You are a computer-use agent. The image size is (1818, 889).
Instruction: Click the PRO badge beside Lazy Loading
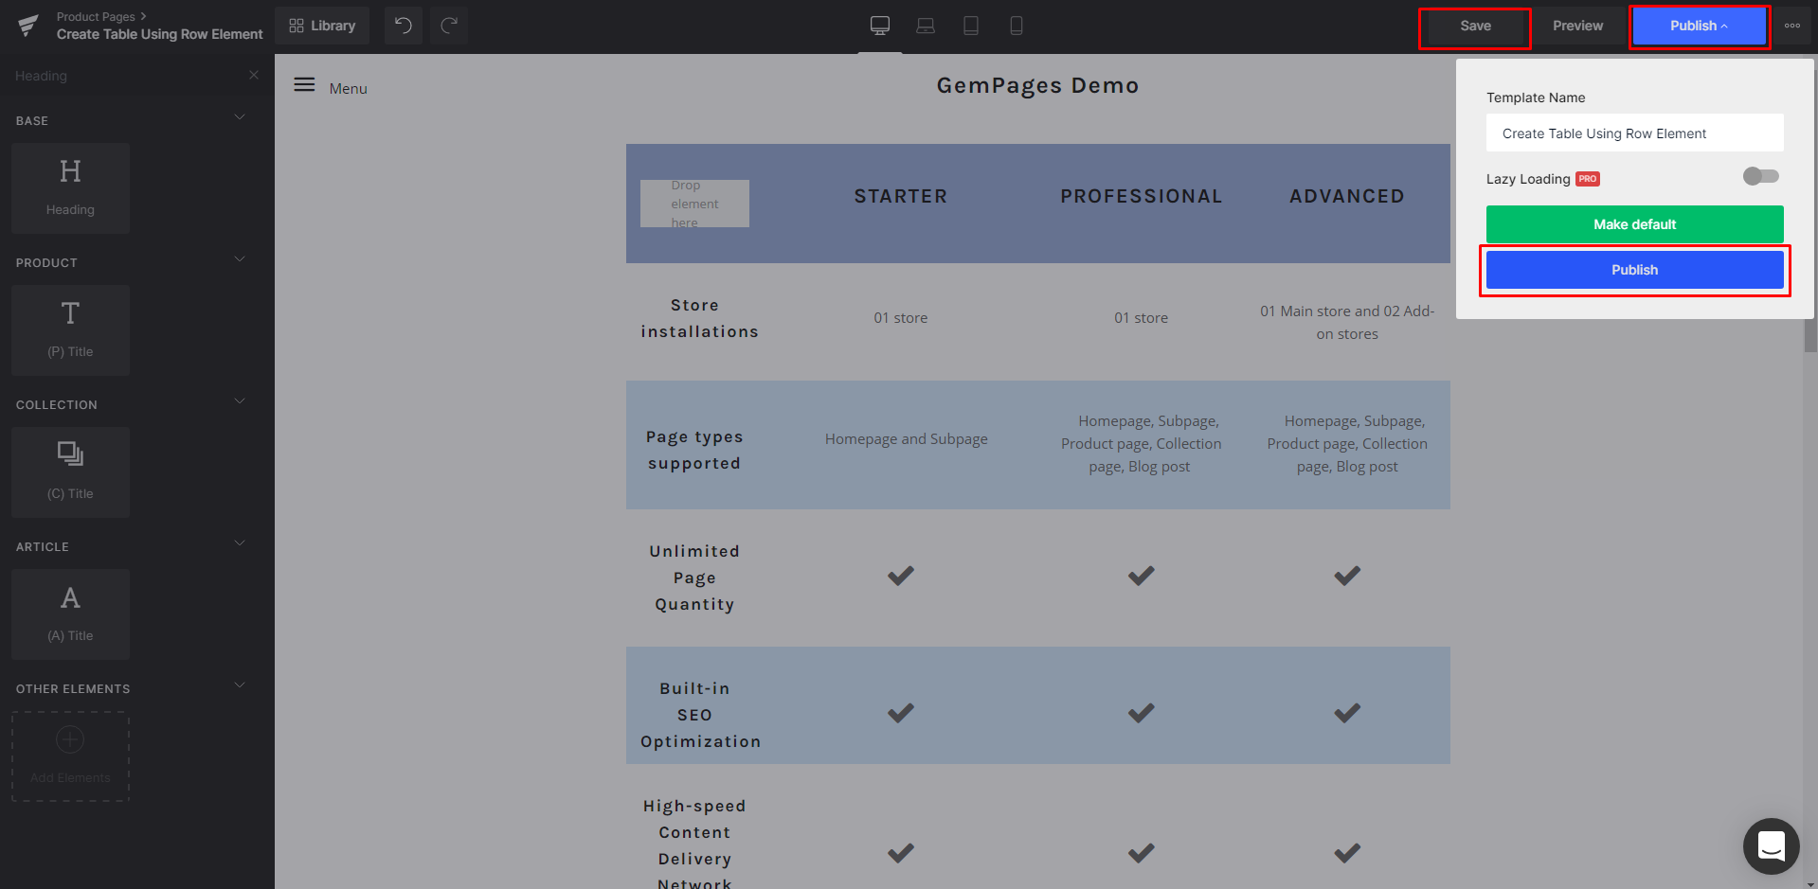pyautogui.click(x=1588, y=179)
